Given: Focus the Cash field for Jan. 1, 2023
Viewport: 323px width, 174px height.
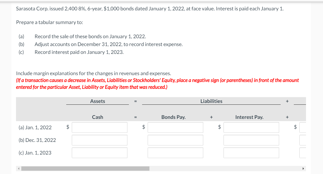Looking at the screenshot, I should [99, 153].
